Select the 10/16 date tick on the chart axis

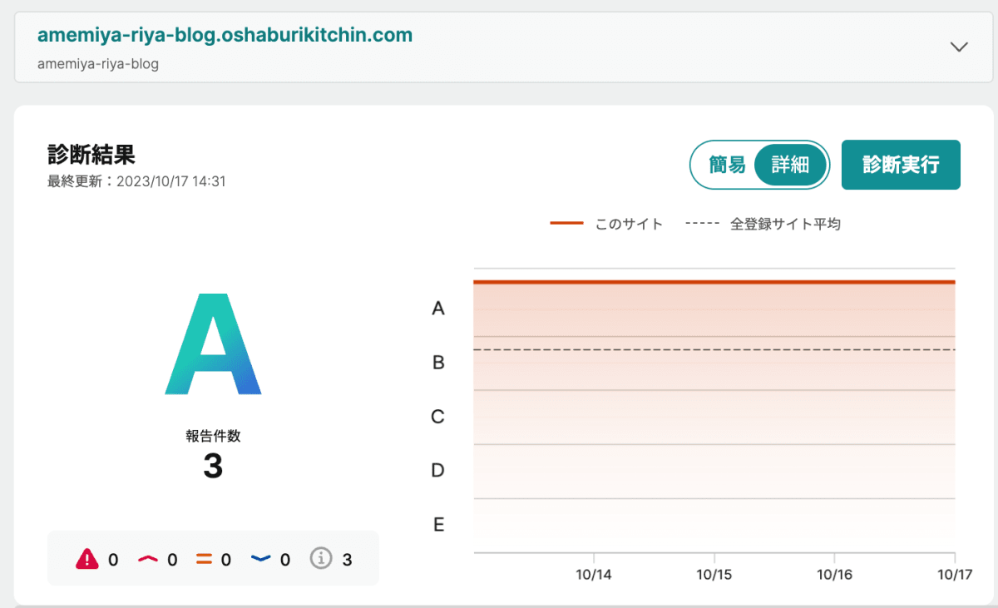click(834, 574)
